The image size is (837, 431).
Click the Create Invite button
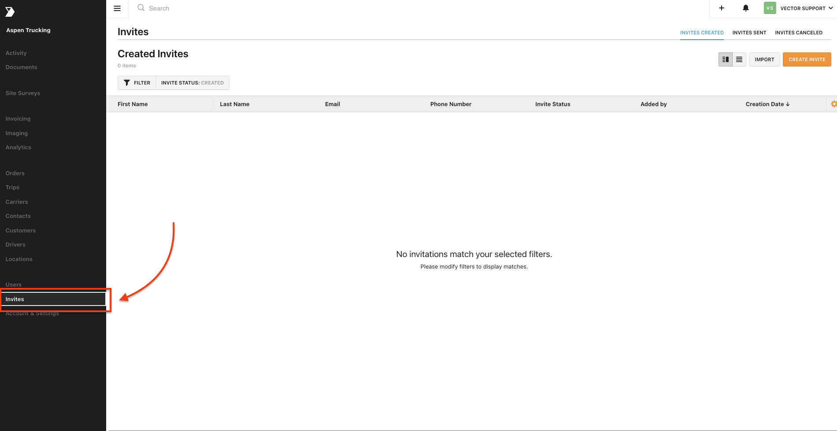[x=807, y=59]
